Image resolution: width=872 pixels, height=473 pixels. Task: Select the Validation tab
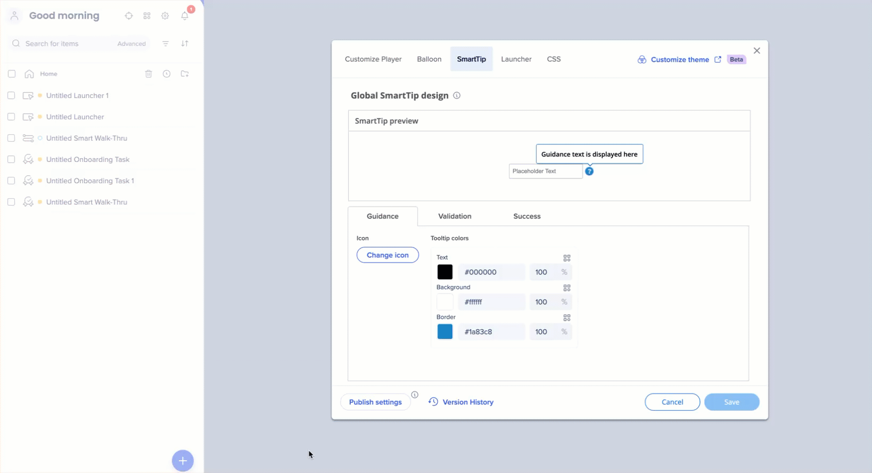click(x=455, y=216)
